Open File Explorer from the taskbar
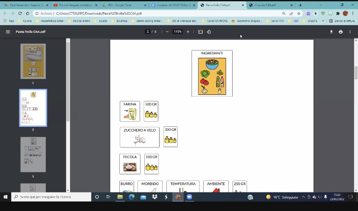Image resolution: width=358 pixels, height=211 pixels. [x=120, y=197]
